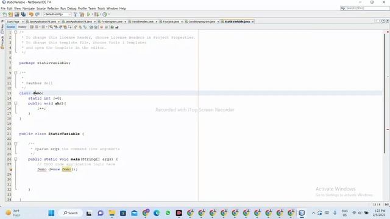Screen dimensions: 390x219
Task: Click the highlighted Demo constructor on line 28
Action: coord(66,169)
